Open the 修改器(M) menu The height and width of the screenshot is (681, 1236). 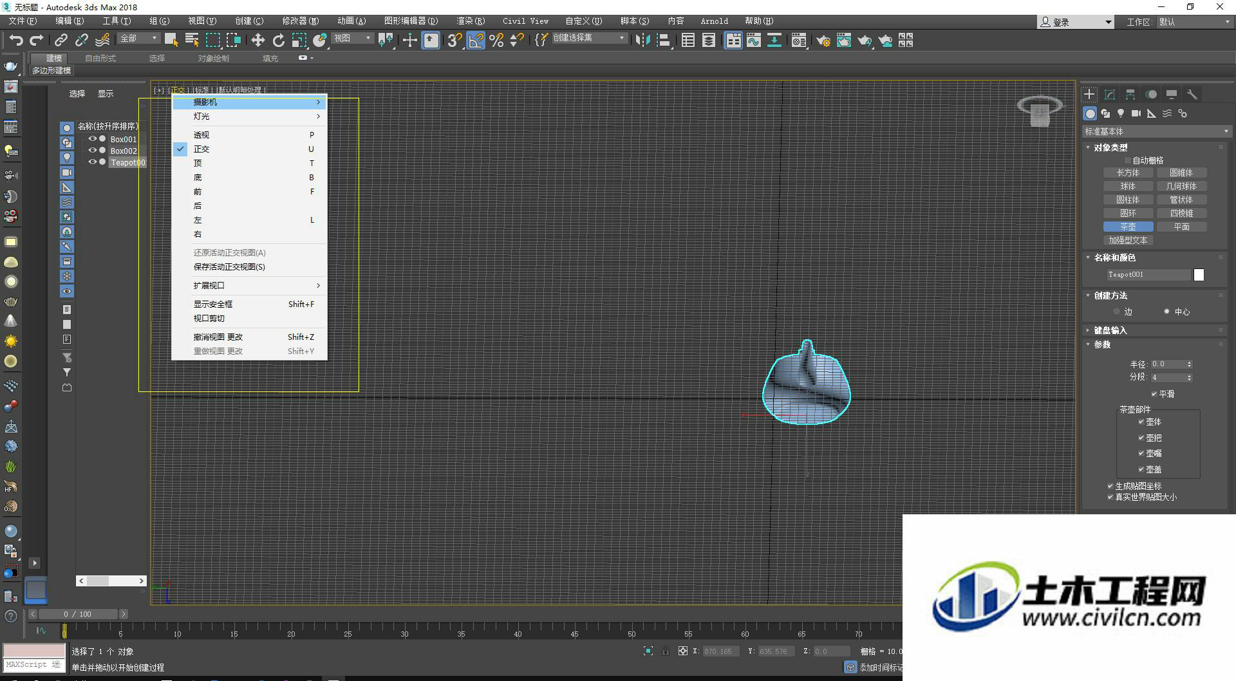[300, 21]
